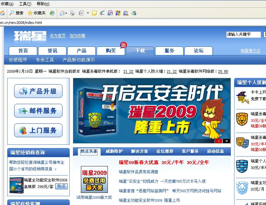Click the Messenger people icon in toolbar
The width and height of the screenshot is (266, 205).
pyautogui.click(x=134, y=13)
